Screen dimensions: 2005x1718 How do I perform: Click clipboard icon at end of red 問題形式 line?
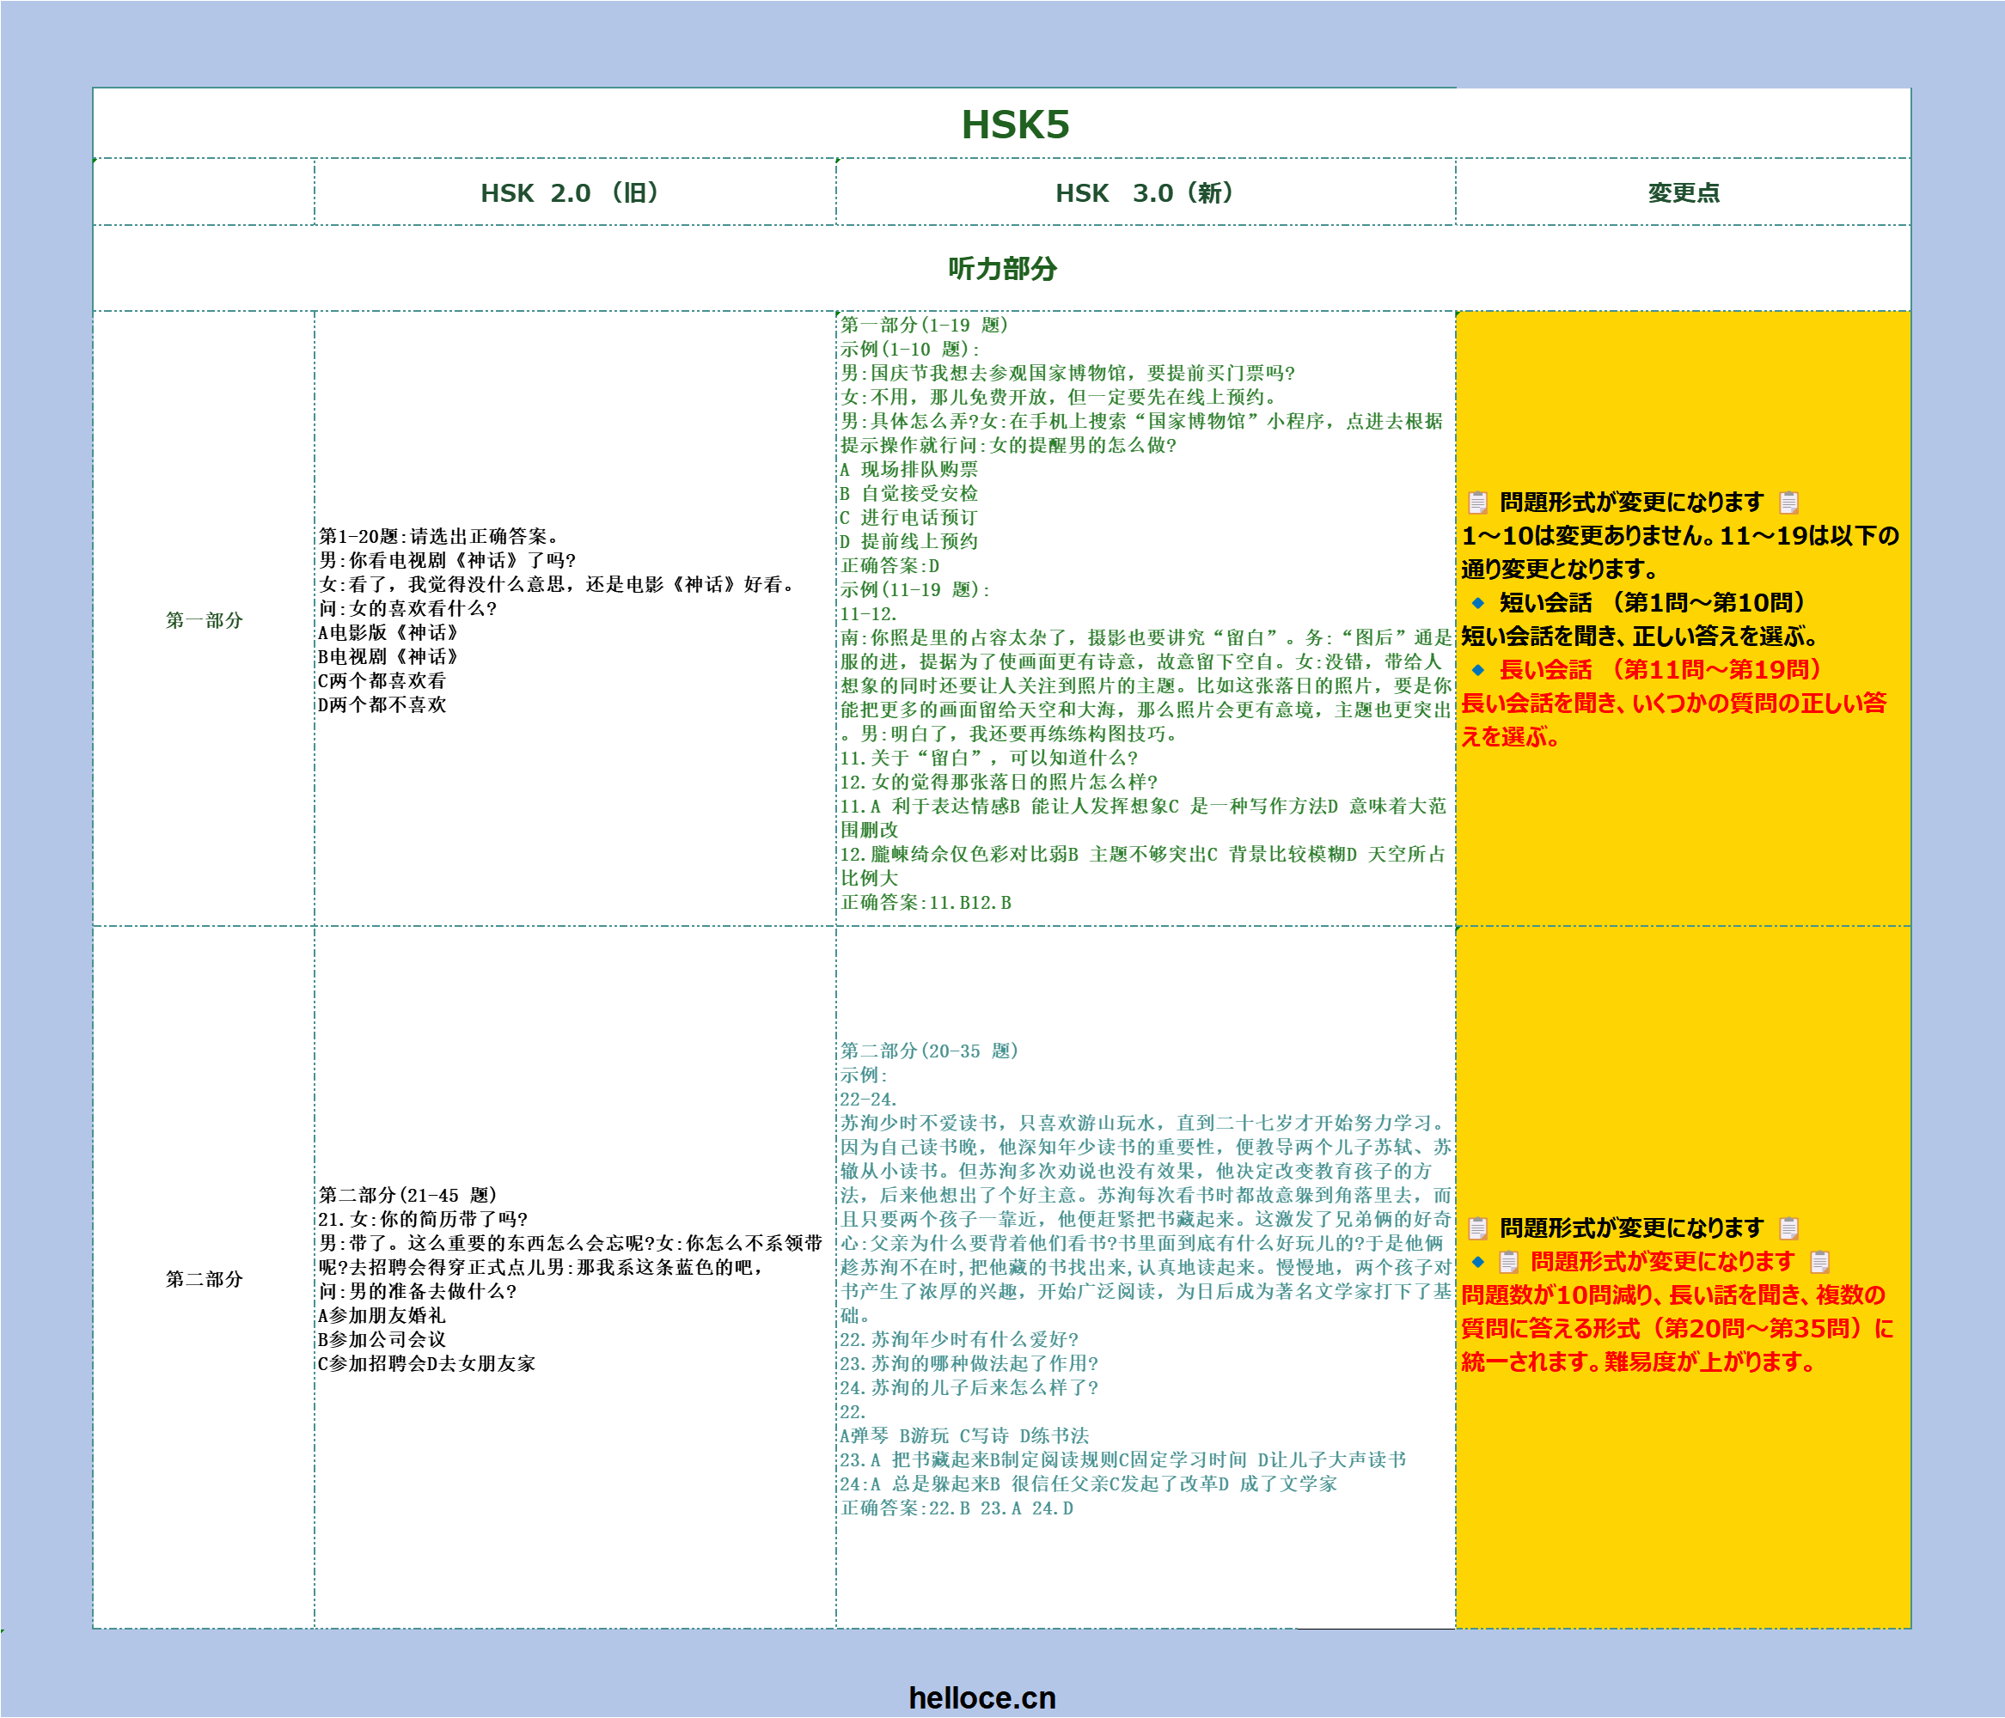tap(1819, 1261)
